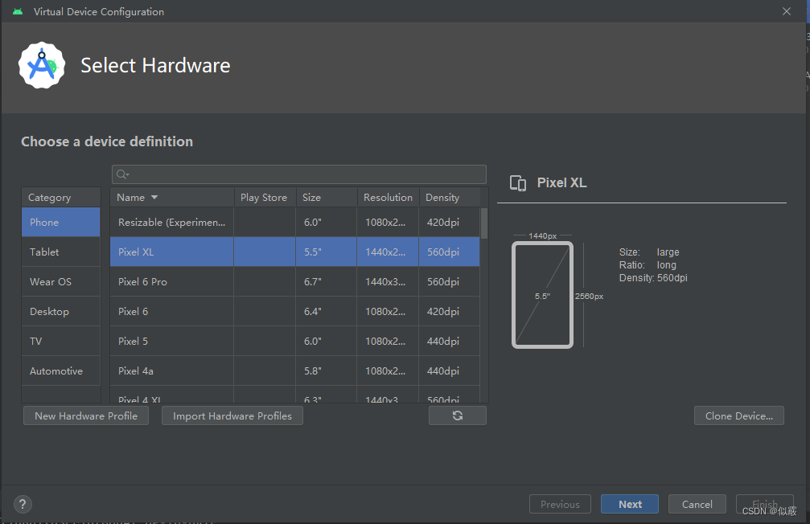
Task: Select the Phone category
Action: pos(61,222)
